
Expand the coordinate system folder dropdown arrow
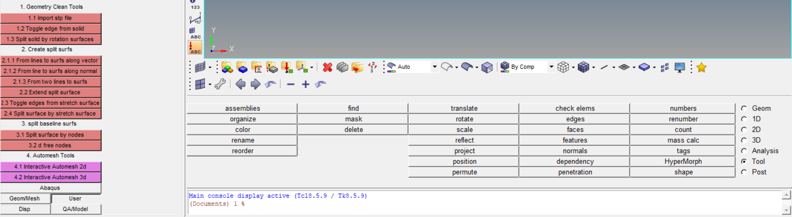[312, 68]
